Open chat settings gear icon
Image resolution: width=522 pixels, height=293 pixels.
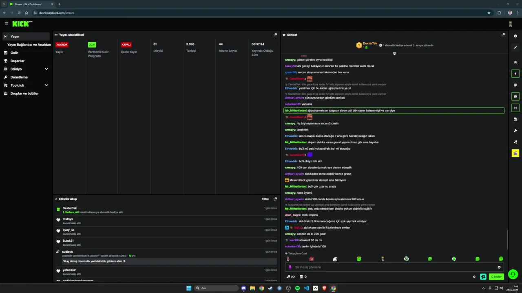[x=474, y=277]
